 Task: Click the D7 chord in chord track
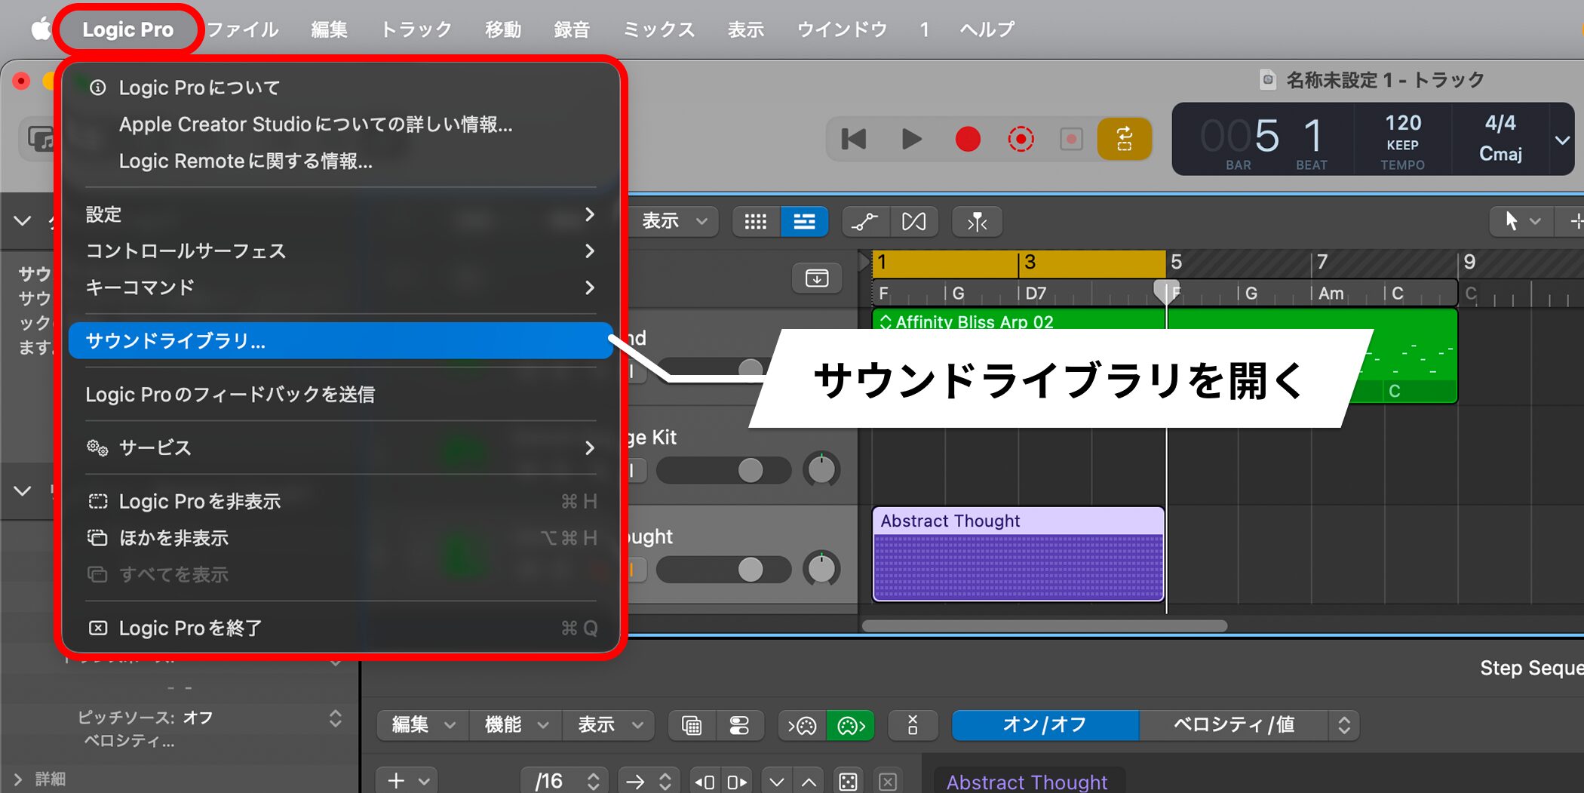click(1036, 294)
